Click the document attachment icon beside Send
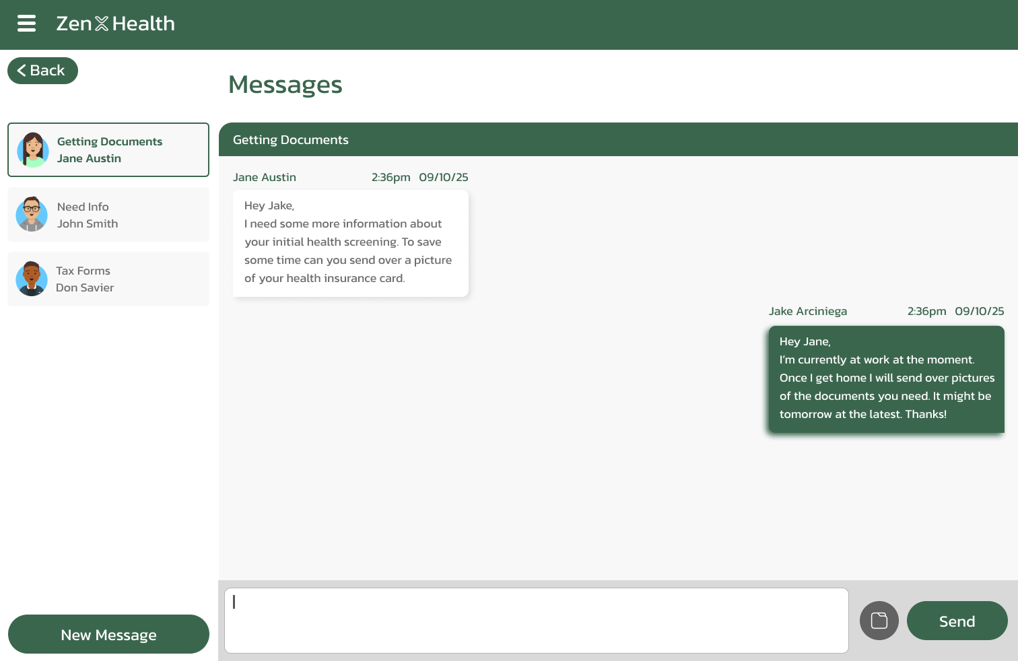The width and height of the screenshot is (1018, 661). pos(879,620)
